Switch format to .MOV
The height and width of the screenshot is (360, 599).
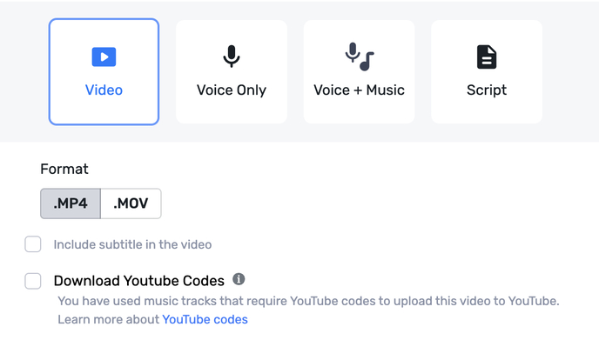pyautogui.click(x=131, y=203)
